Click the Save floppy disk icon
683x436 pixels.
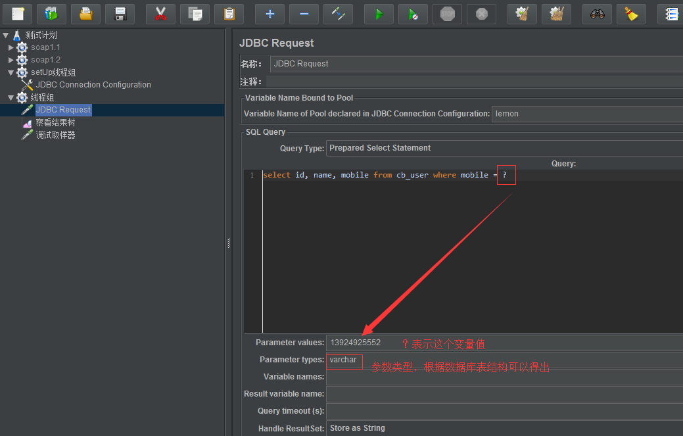[x=120, y=14]
